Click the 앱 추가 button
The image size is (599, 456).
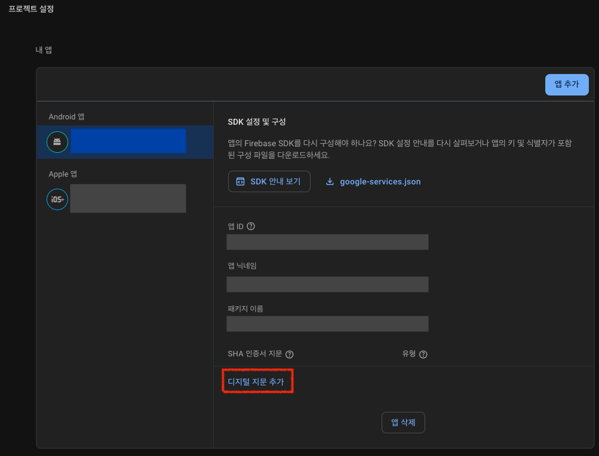pos(567,84)
